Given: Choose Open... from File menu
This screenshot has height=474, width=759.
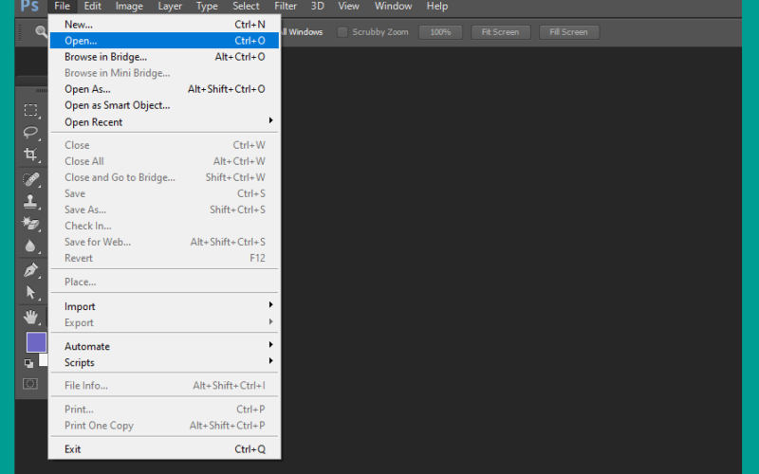Looking at the screenshot, I should point(164,41).
